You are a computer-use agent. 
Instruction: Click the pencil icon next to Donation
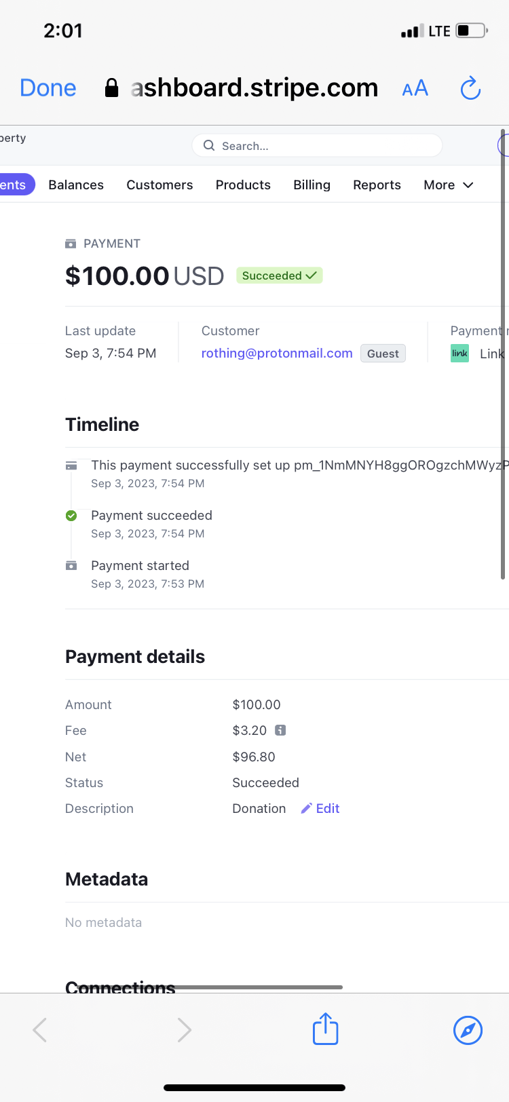click(x=306, y=808)
